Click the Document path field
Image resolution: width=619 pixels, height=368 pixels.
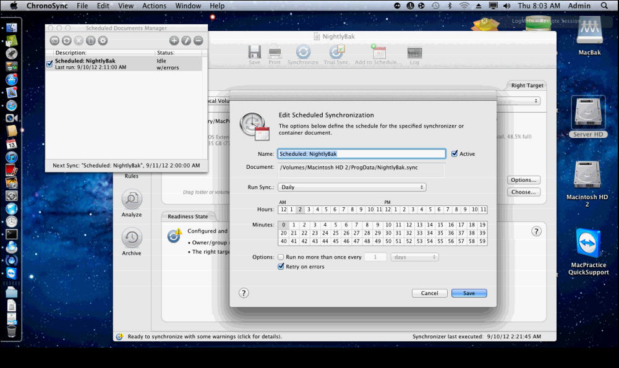click(362, 170)
